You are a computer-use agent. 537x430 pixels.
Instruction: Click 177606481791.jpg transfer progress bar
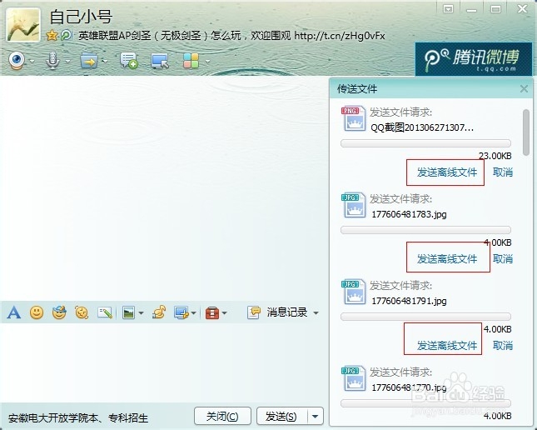pyautogui.click(x=425, y=317)
